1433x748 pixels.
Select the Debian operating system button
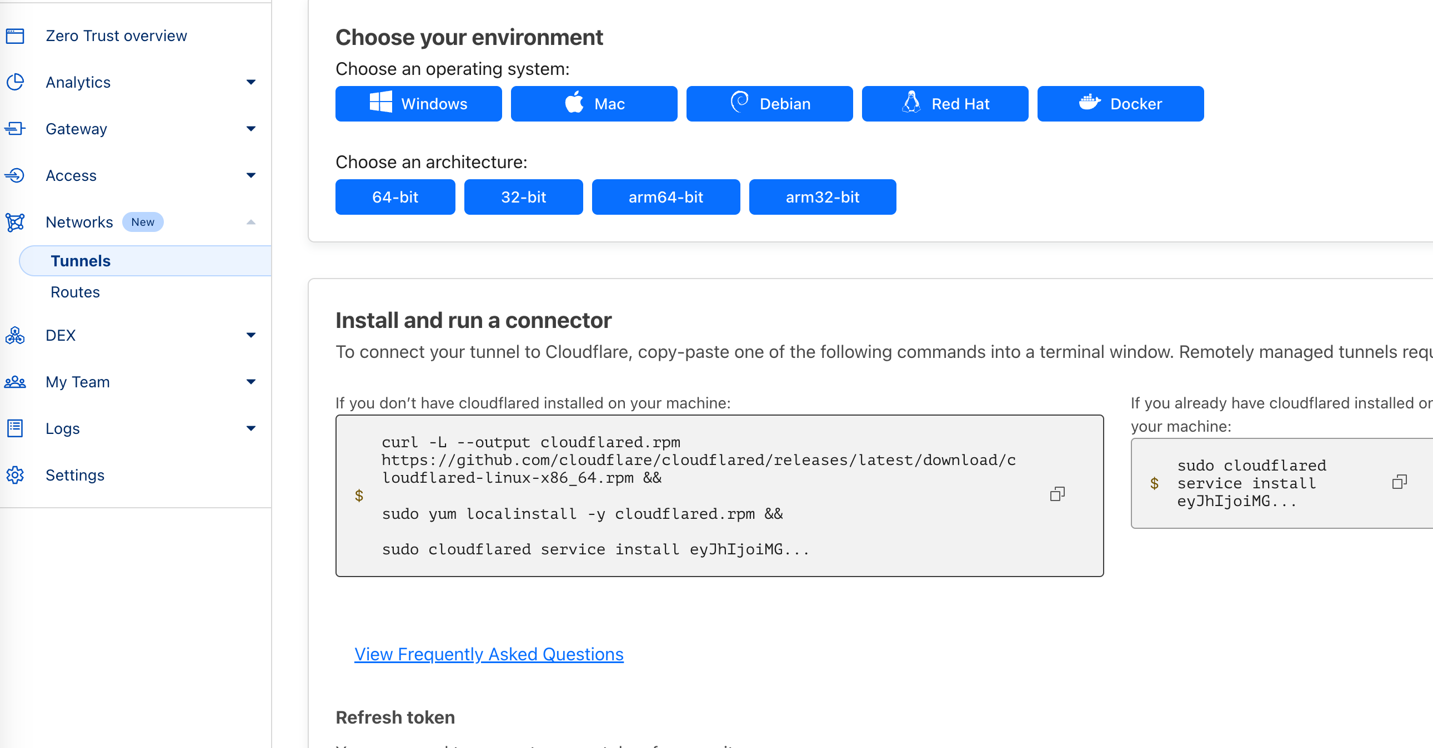pos(769,104)
